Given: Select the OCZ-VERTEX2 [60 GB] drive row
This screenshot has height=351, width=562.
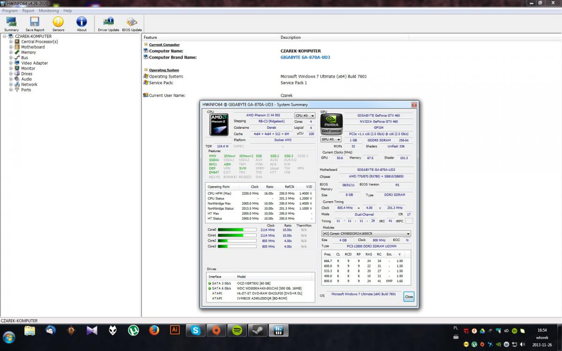Looking at the screenshot, I should click(x=260, y=283).
